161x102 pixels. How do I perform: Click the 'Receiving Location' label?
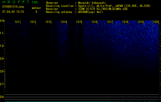click(60, 6)
